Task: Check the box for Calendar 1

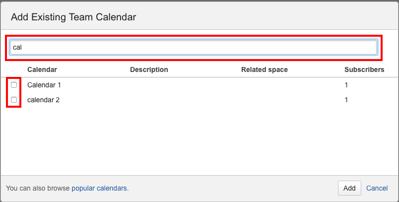Action: coord(14,85)
